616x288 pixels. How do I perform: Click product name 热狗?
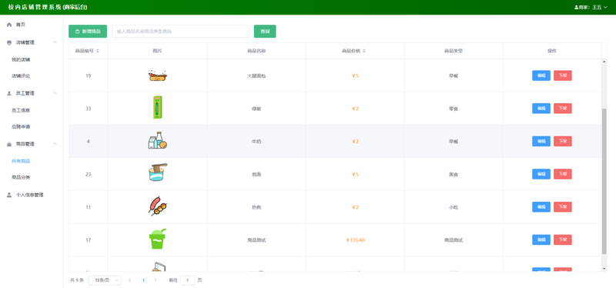click(x=256, y=207)
